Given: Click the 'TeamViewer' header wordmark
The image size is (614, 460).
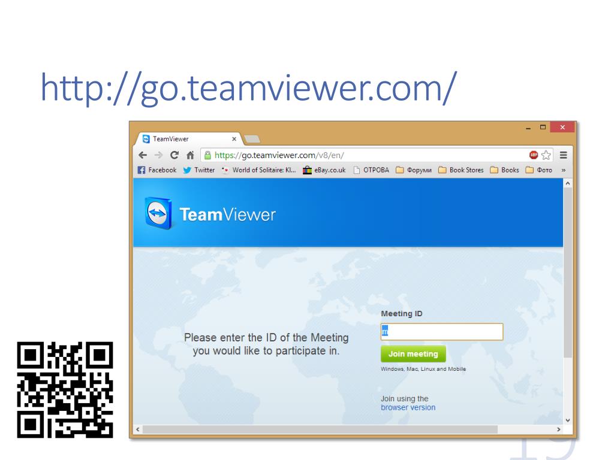Looking at the screenshot, I should [227, 215].
